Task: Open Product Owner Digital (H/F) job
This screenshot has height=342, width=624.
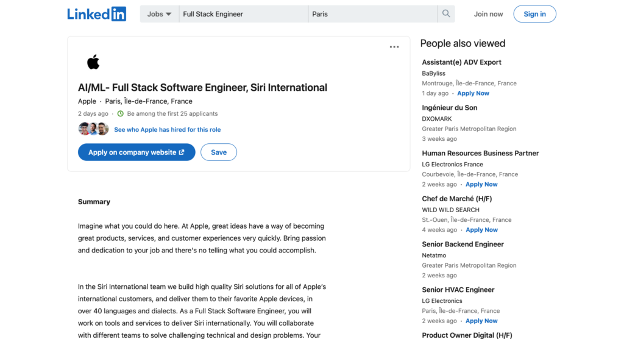Action: pyautogui.click(x=467, y=335)
